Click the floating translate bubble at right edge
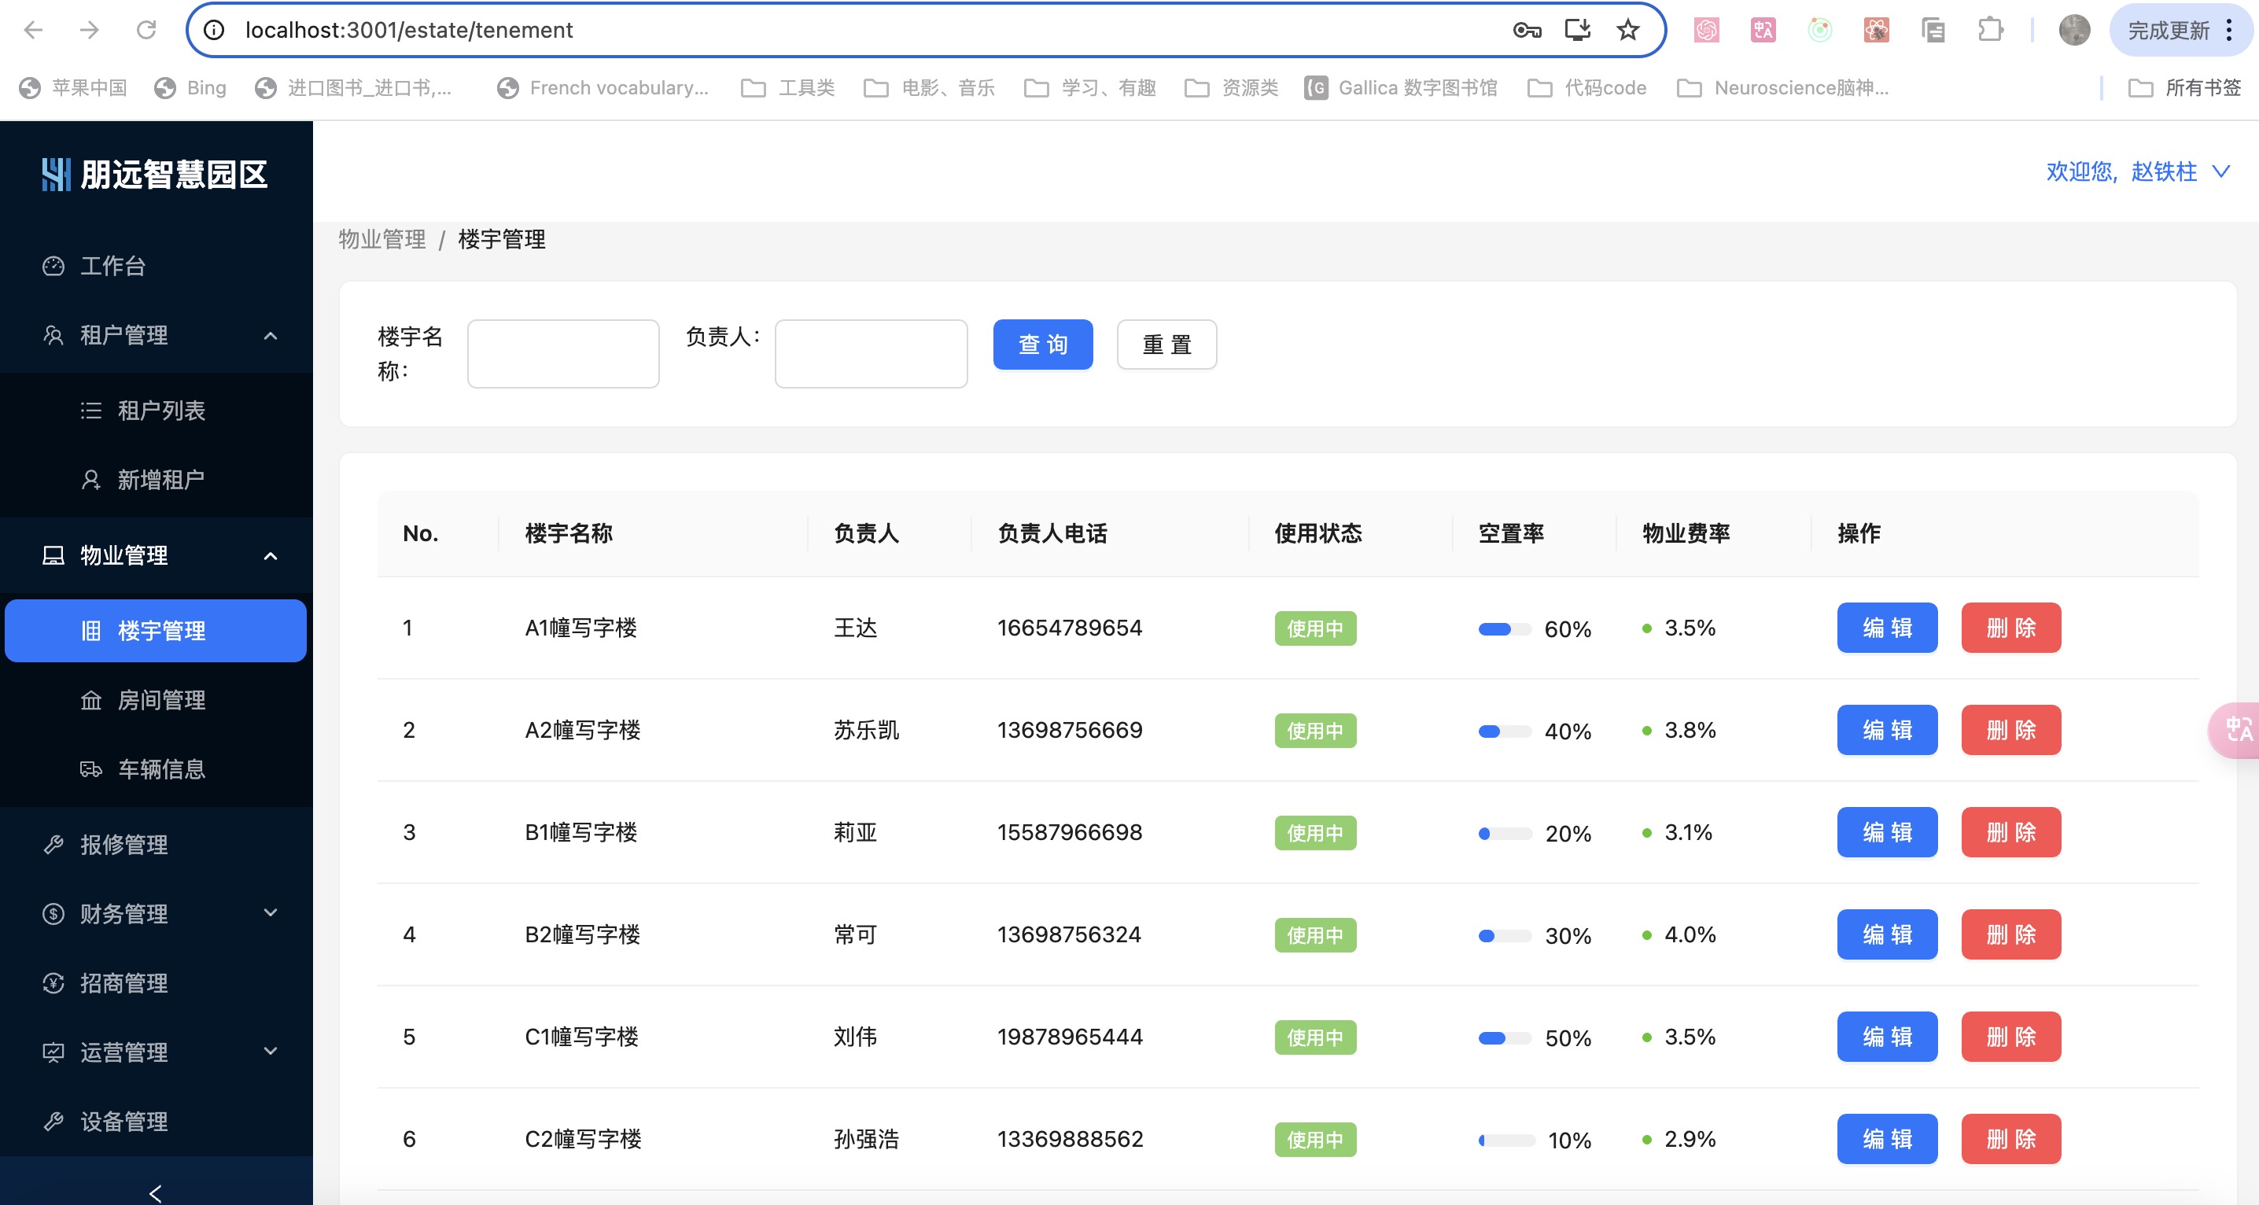 2235,730
